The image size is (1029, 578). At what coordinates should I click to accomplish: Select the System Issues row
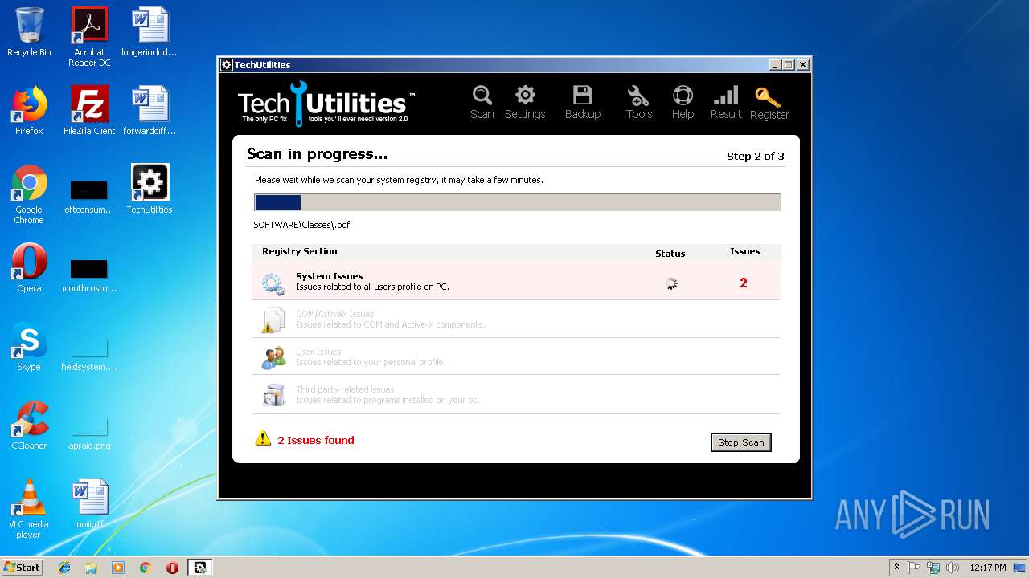coord(515,281)
